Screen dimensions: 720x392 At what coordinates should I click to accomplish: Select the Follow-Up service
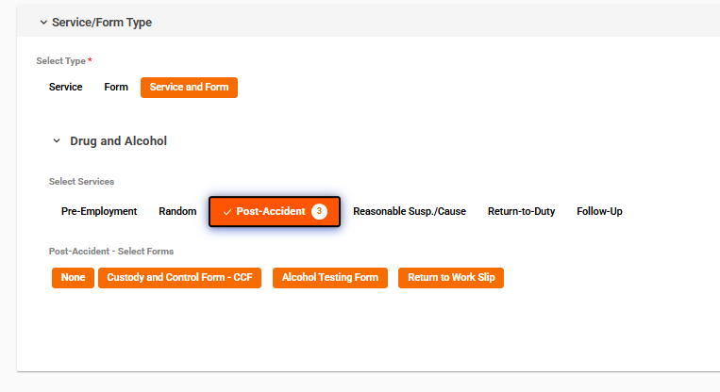point(599,212)
